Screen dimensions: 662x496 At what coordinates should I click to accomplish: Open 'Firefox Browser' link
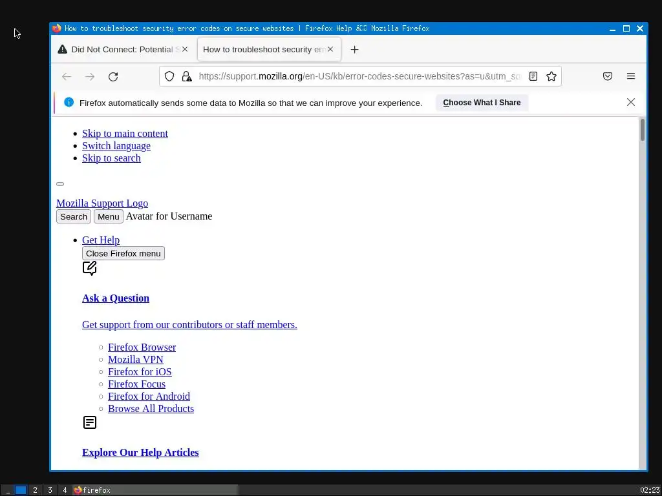(142, 347)
